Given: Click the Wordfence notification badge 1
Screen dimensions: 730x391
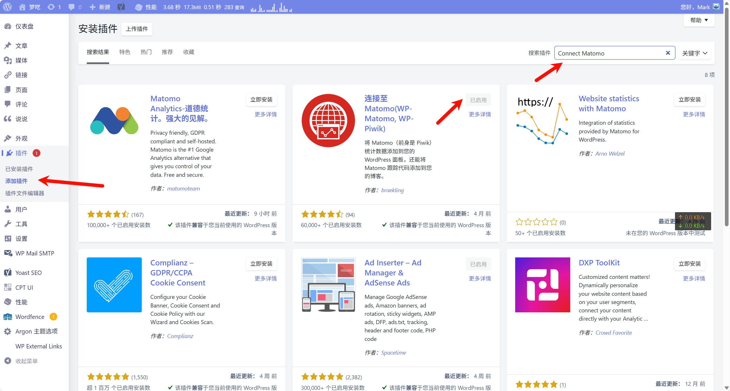Looking at the screenshot, I should [x=53, y=317].
